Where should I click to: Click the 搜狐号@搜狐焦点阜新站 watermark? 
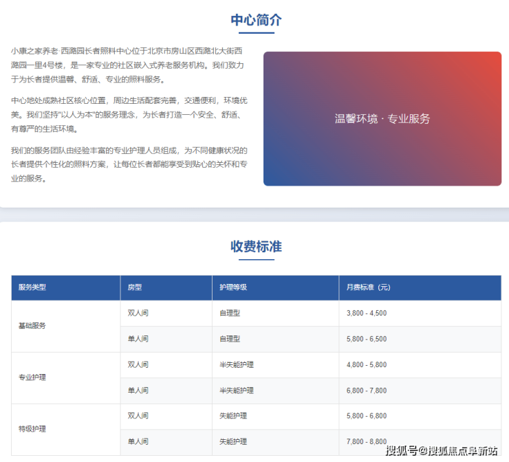(x=441, y=451)
